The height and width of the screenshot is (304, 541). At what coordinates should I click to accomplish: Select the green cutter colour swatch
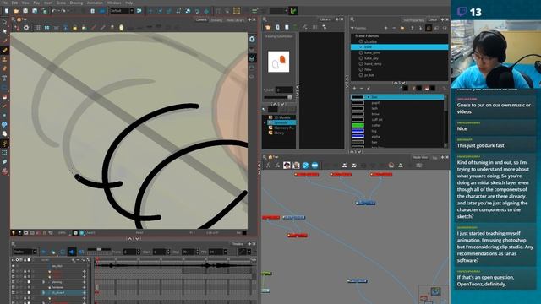(358, 125)
